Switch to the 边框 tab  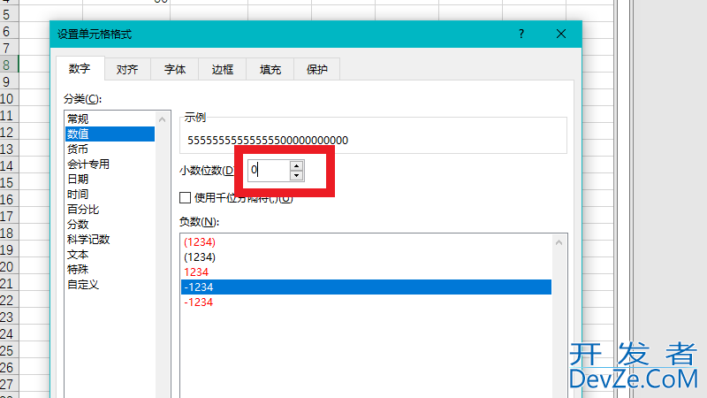(223, 70)
